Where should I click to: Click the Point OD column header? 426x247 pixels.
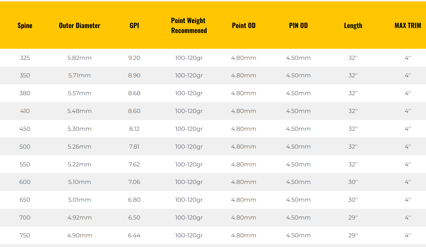(244, 26)
